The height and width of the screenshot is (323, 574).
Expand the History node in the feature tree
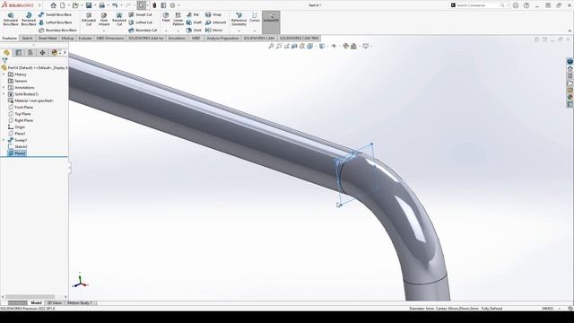[4, 74]
